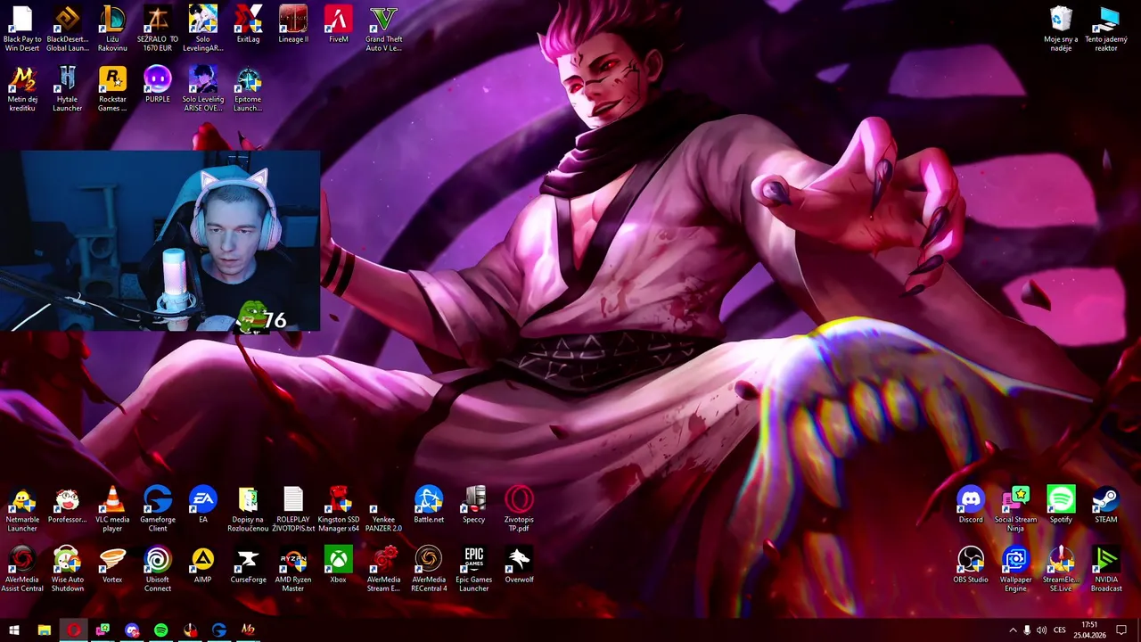Open the volume control in tray
1141x642 pixels.
click(x=1041, y=630)
